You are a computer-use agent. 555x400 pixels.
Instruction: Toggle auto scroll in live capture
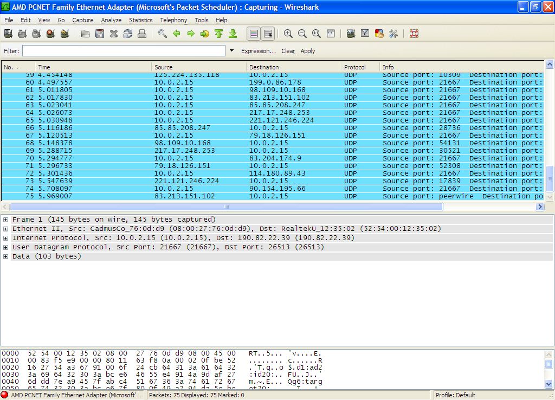click(268, 34)
